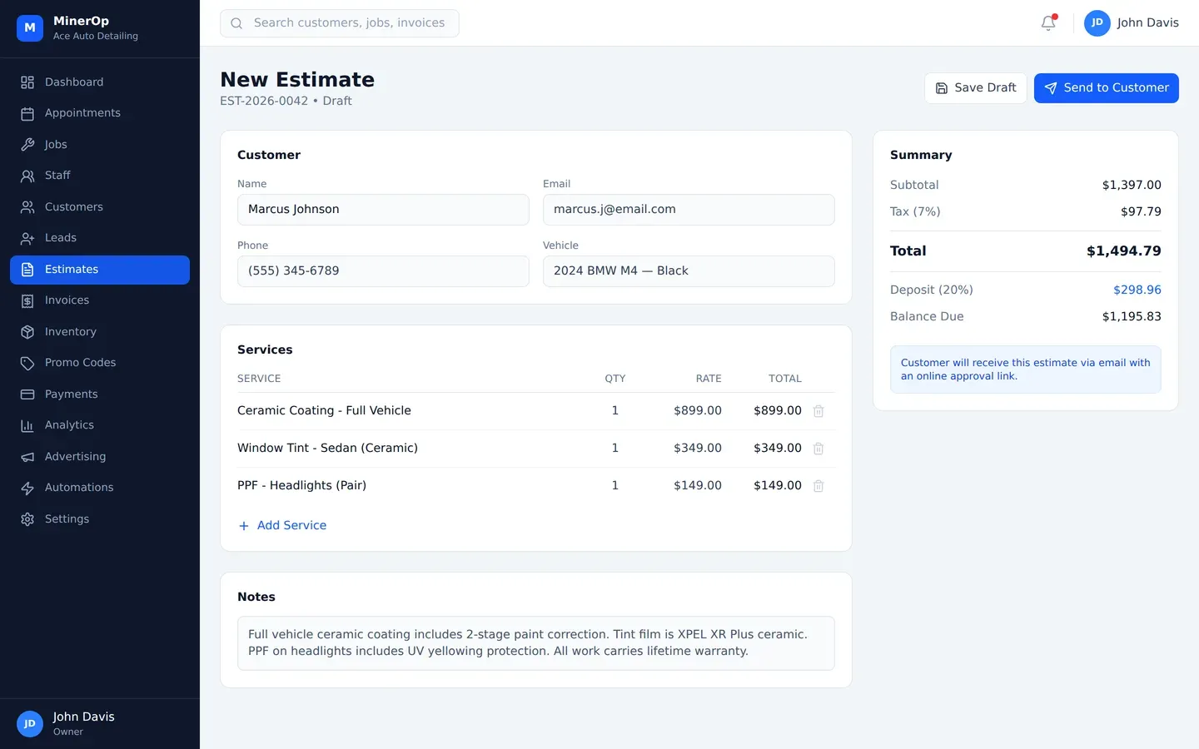Open Analytics from the sidebar

pyautogui.click(x=68, y=424)
